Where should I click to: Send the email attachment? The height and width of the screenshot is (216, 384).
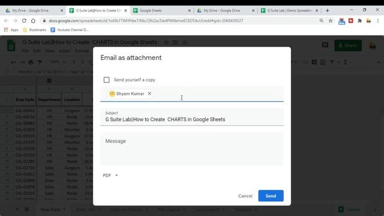point(271,196)
